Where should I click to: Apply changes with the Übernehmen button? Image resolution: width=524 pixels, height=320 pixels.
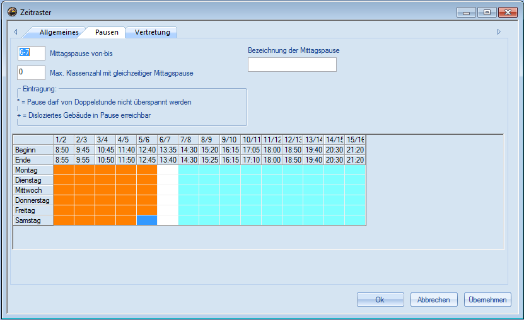pos(487,300)
